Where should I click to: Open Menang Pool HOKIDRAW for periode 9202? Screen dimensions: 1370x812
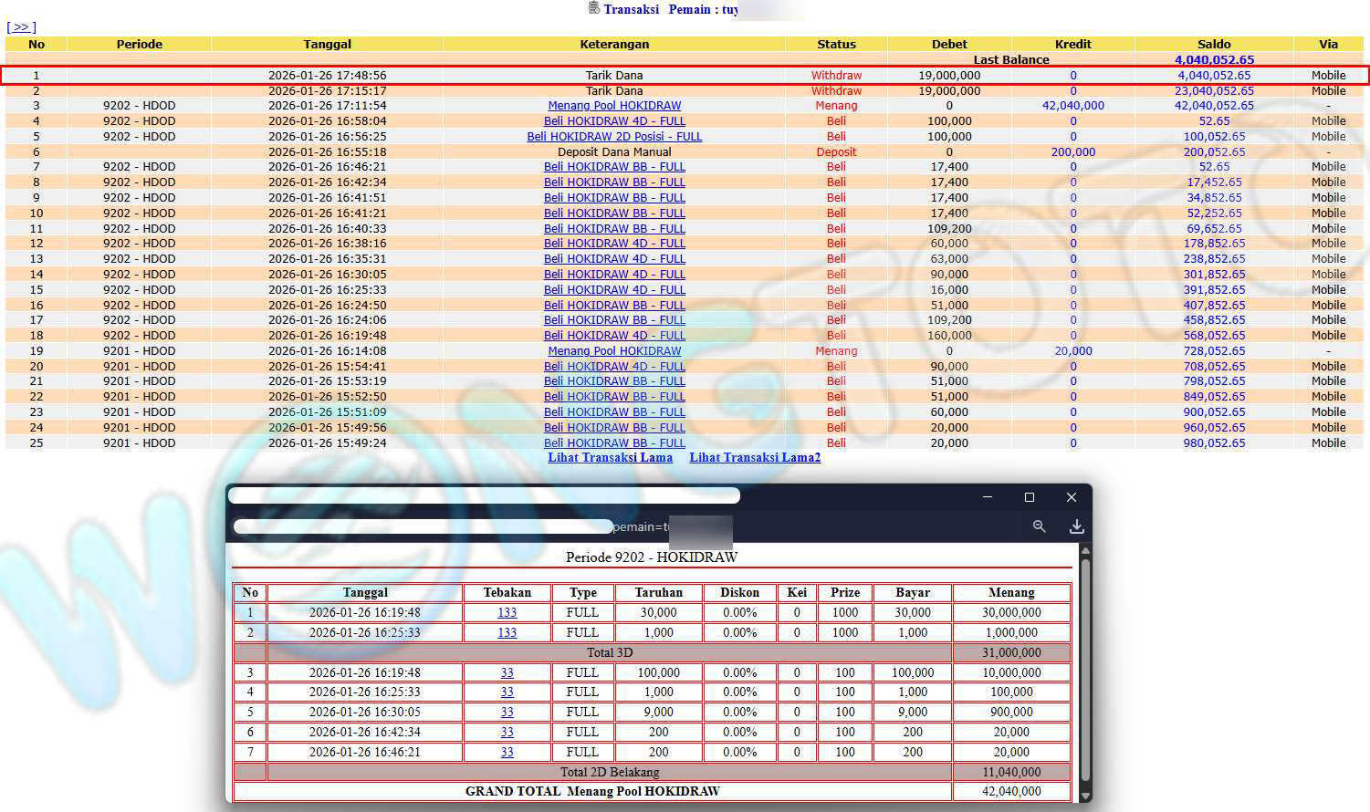click(x=614, y=106)
